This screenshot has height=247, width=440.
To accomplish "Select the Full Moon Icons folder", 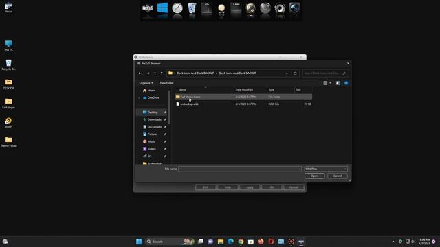I will click(243, 97).
